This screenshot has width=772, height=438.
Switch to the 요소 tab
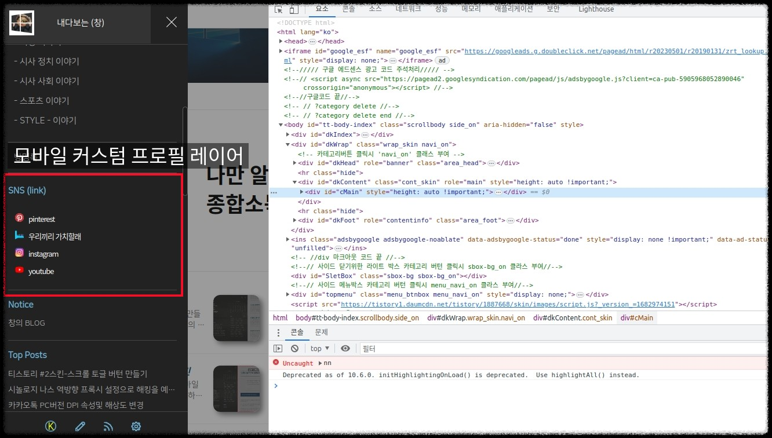[322, 9]
